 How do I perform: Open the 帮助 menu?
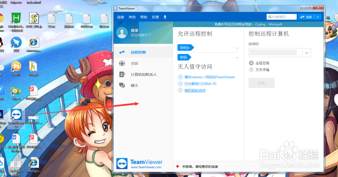[144, 17]
